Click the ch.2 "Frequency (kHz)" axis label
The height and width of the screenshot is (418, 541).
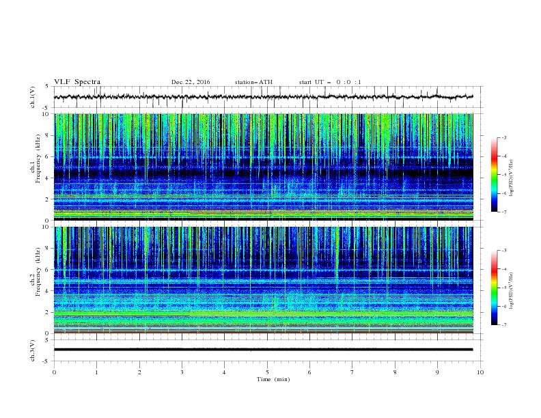click(38, 272)
